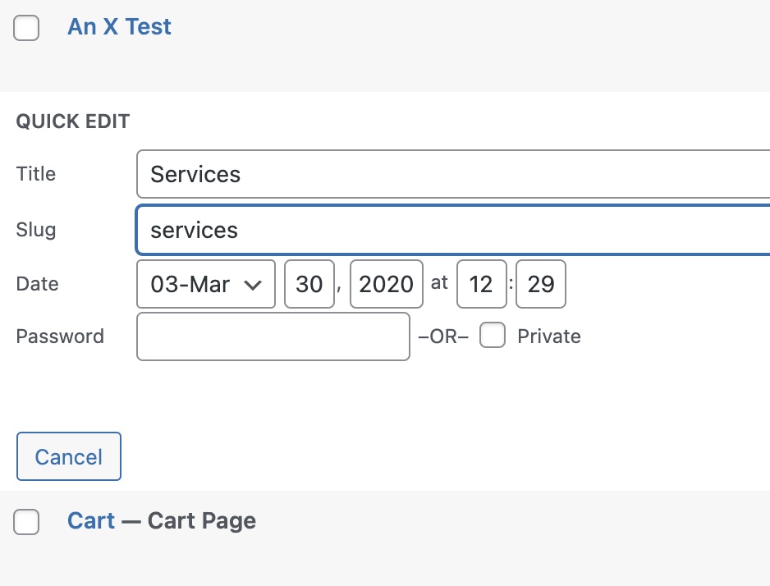Tick the checkbox beside An X Test
The width and height of the screenshot is (770, 586).
pyautogui.click(x=26, y=29)
